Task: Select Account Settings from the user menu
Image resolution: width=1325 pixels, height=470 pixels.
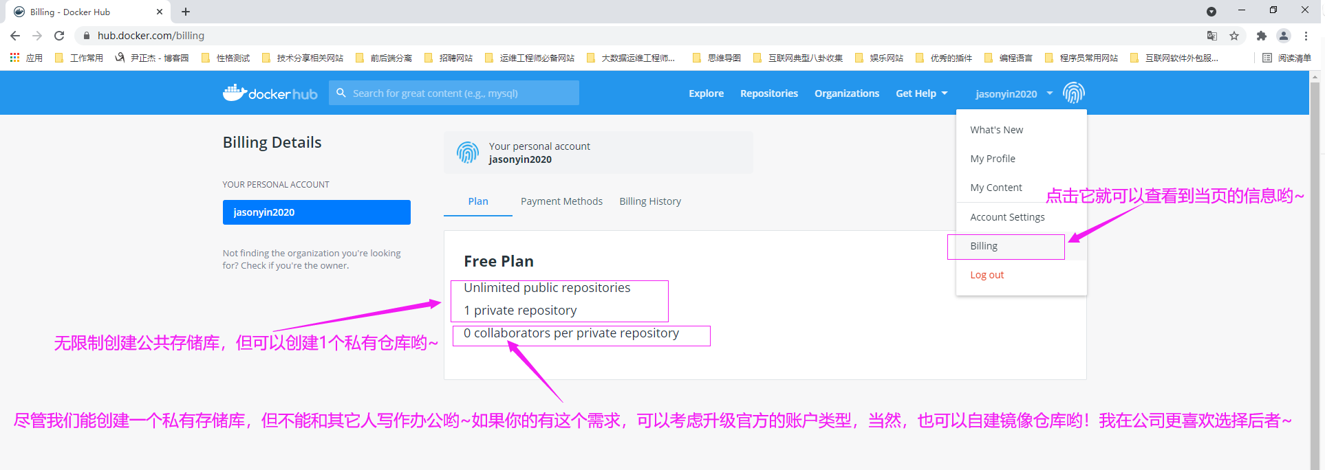Action: [1007, 217]
